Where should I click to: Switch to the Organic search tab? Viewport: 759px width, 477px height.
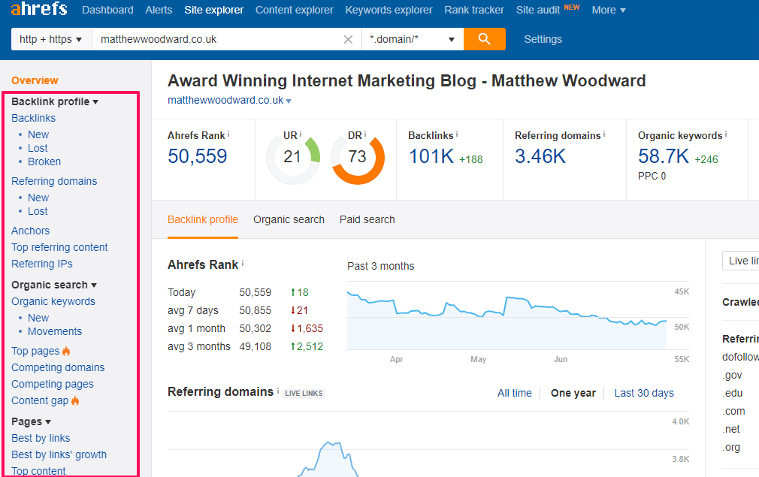(x=289, y=219)
